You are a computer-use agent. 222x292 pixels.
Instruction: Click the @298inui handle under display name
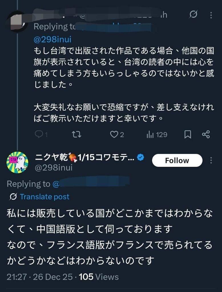tap(53, 168)
